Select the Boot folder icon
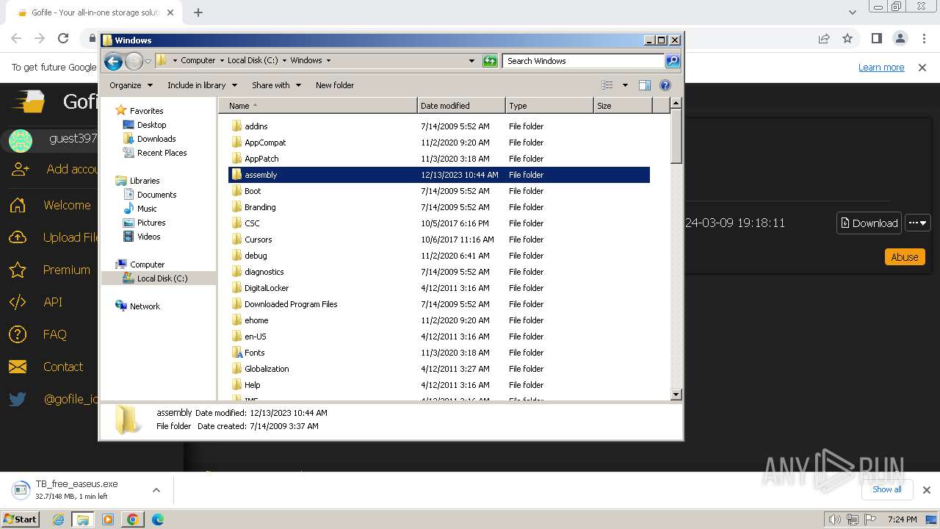The width and height of the screenshot is (940, 529). click(236, 191)
